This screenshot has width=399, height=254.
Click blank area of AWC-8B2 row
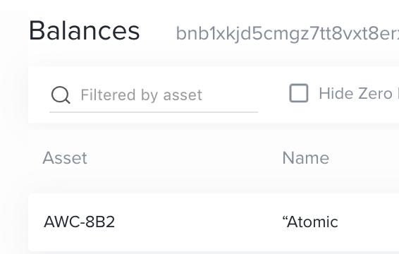click(x=199, y=222)
